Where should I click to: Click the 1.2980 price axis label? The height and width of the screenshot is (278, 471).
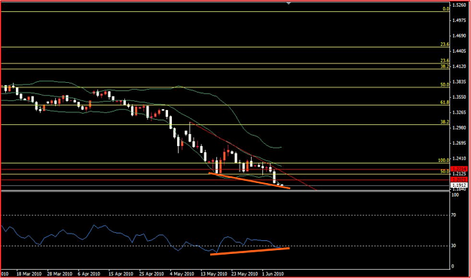[x=459, y=127]
